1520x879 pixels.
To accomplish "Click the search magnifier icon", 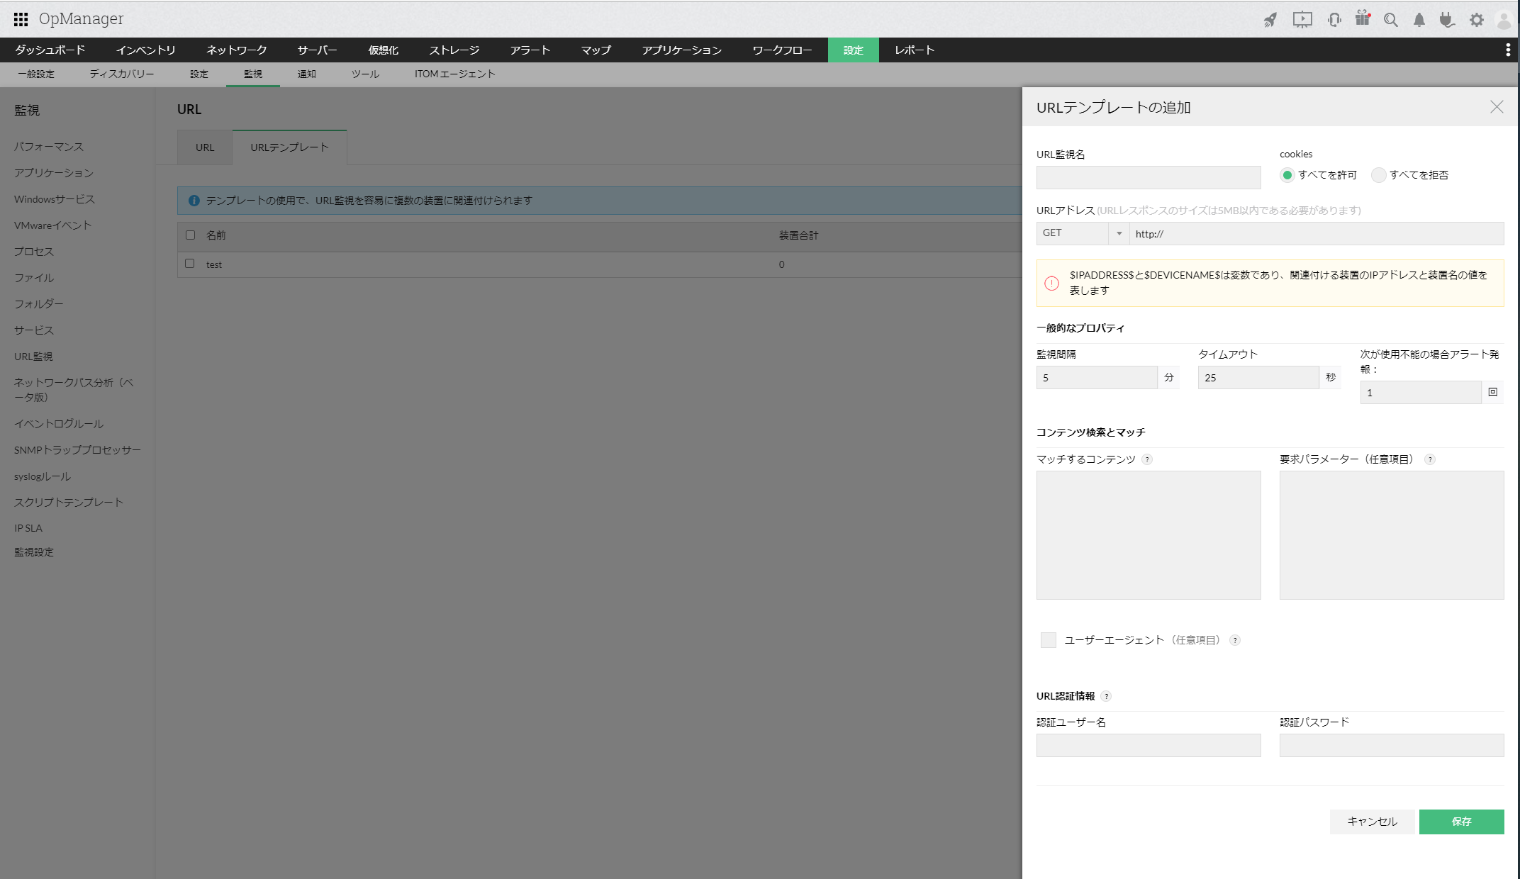I will click(x=1391, y=19).
